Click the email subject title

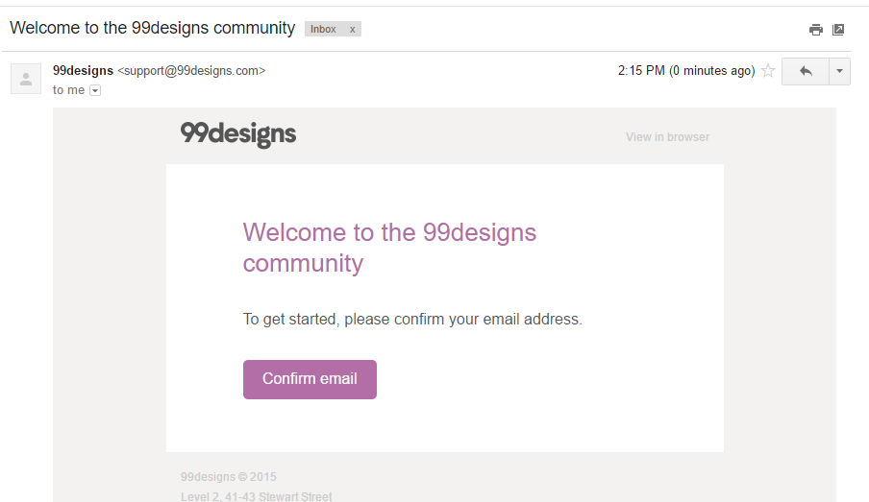coord(153,28)
